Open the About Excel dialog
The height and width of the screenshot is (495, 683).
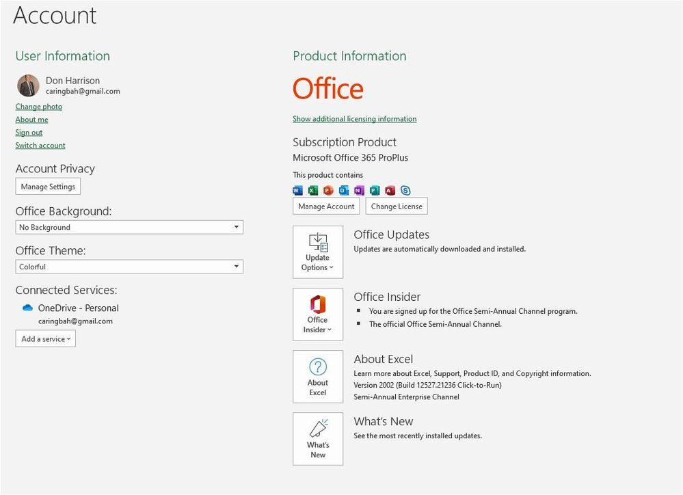(x=318, y=377)
